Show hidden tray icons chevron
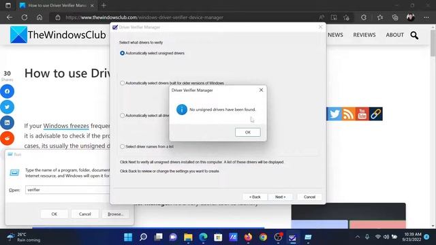The width and height of the screenshot is (436, 245). point(358,237)
